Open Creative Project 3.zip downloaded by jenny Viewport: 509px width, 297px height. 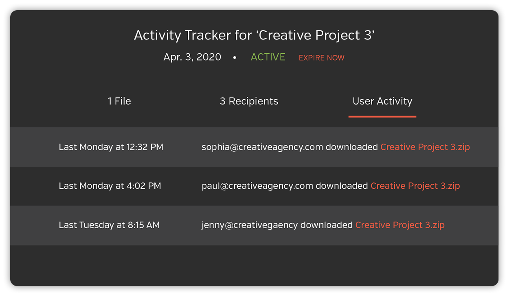click(x=400, y=225)
